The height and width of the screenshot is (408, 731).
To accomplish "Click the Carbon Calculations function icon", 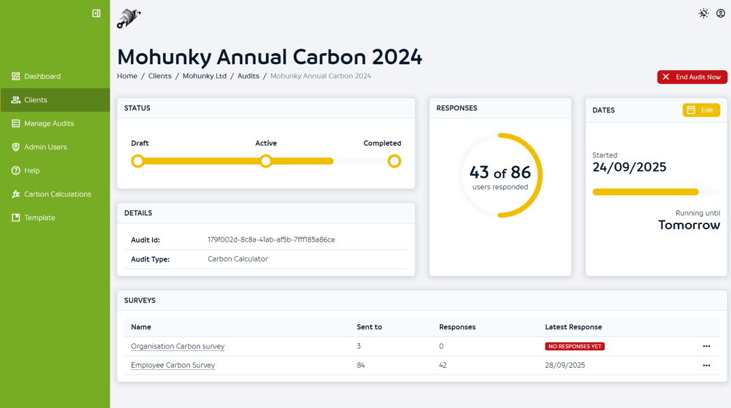I will click(x=16, y=194).
